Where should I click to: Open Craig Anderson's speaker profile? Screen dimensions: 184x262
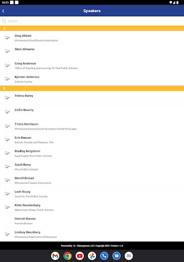(x=92, y=65)
